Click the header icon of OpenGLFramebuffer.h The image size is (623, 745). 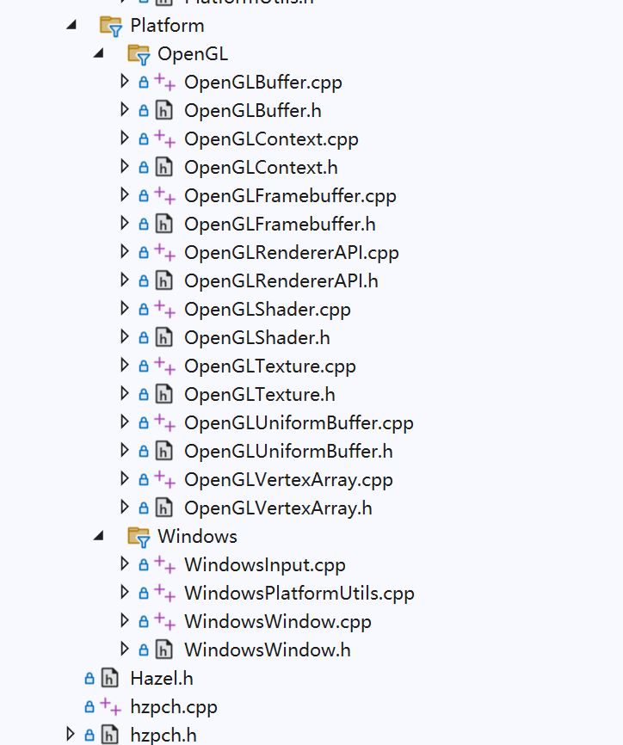164,224
